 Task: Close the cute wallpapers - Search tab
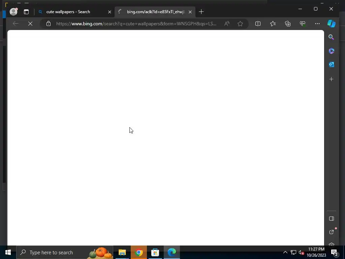point(109,12)
